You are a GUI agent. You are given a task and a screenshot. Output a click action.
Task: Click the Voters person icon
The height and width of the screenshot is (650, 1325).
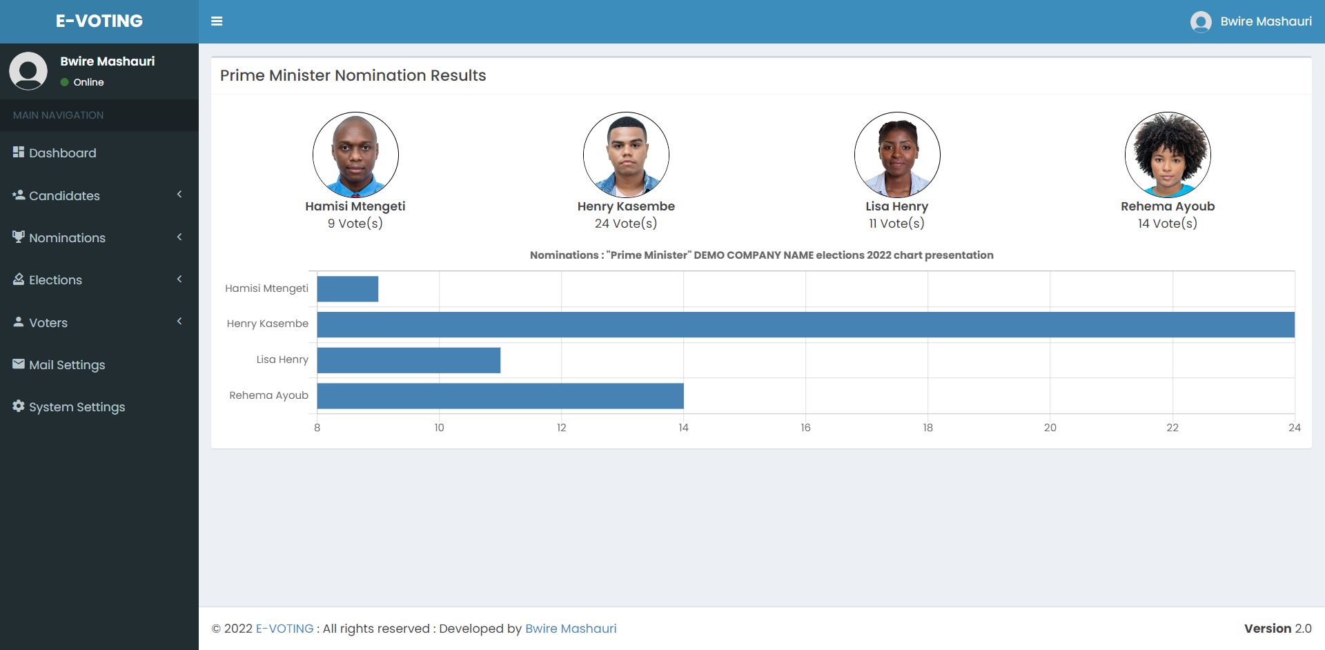click(x=19, y=322)
